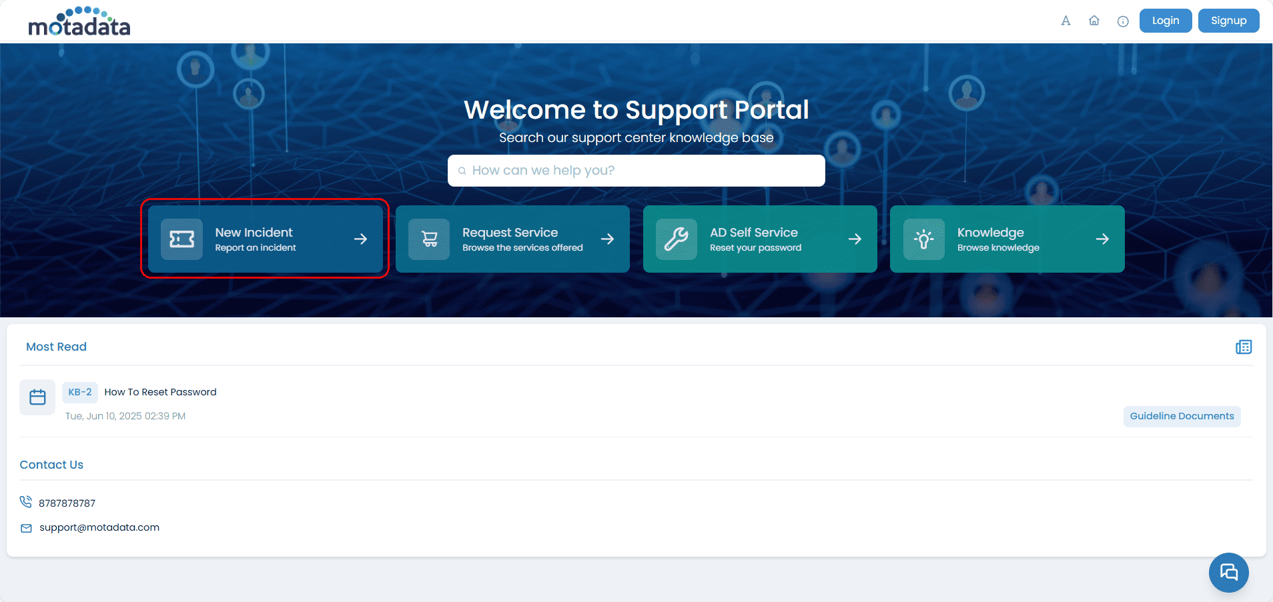Click the lightbulb icon on the Knowledge card
Screen dimensions: 1273x602
click(925, 239)
